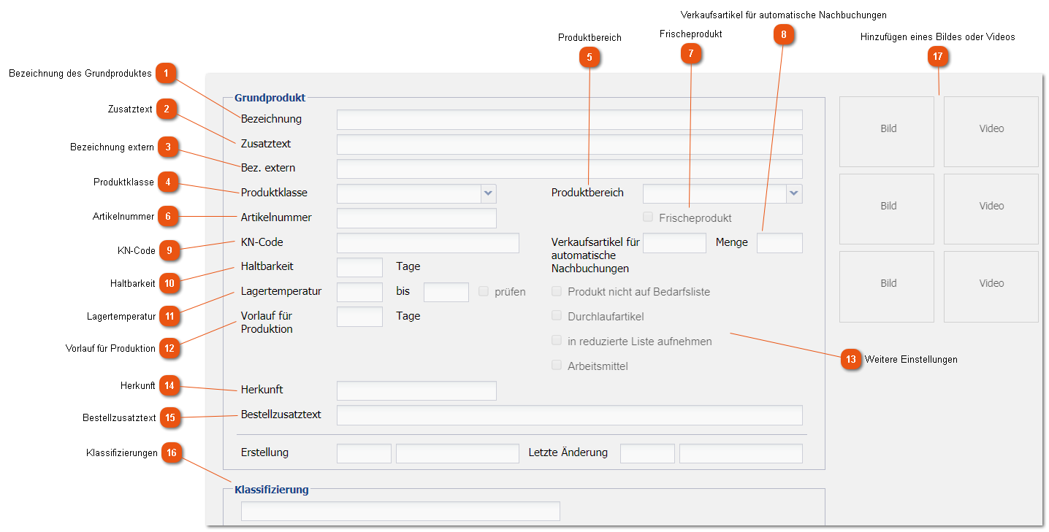The width and height of the screenshot is (1049, 532).
Task: Click the Bezeichnung input field
Action: tap(569, 120)
